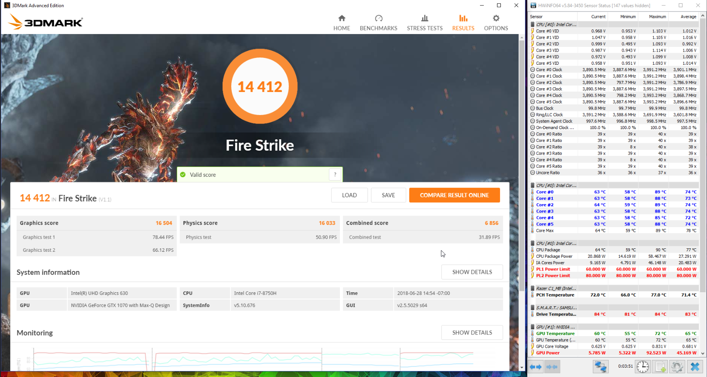Screen dimensions: 707x377
Task: Select the Ring/LLC Clock sensor row
Action: click(614, 115)
